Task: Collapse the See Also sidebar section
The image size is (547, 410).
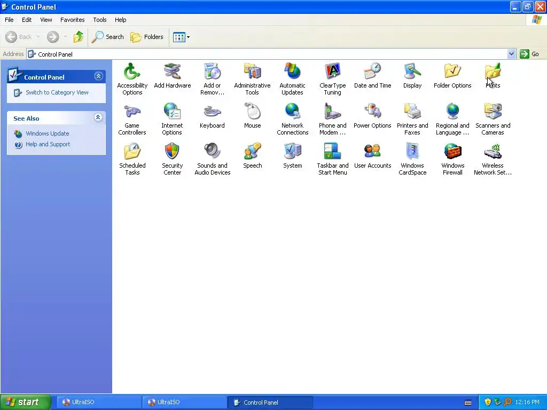Action: [98, 117]
